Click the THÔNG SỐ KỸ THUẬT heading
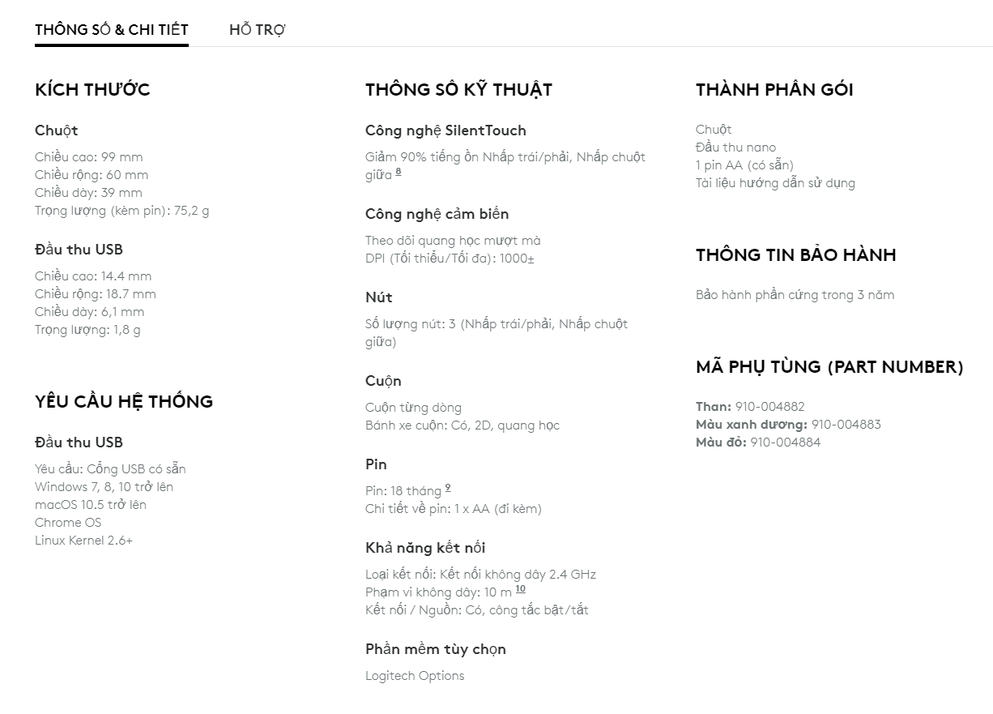This screenshot has height=714, width=993. [458, 89]
